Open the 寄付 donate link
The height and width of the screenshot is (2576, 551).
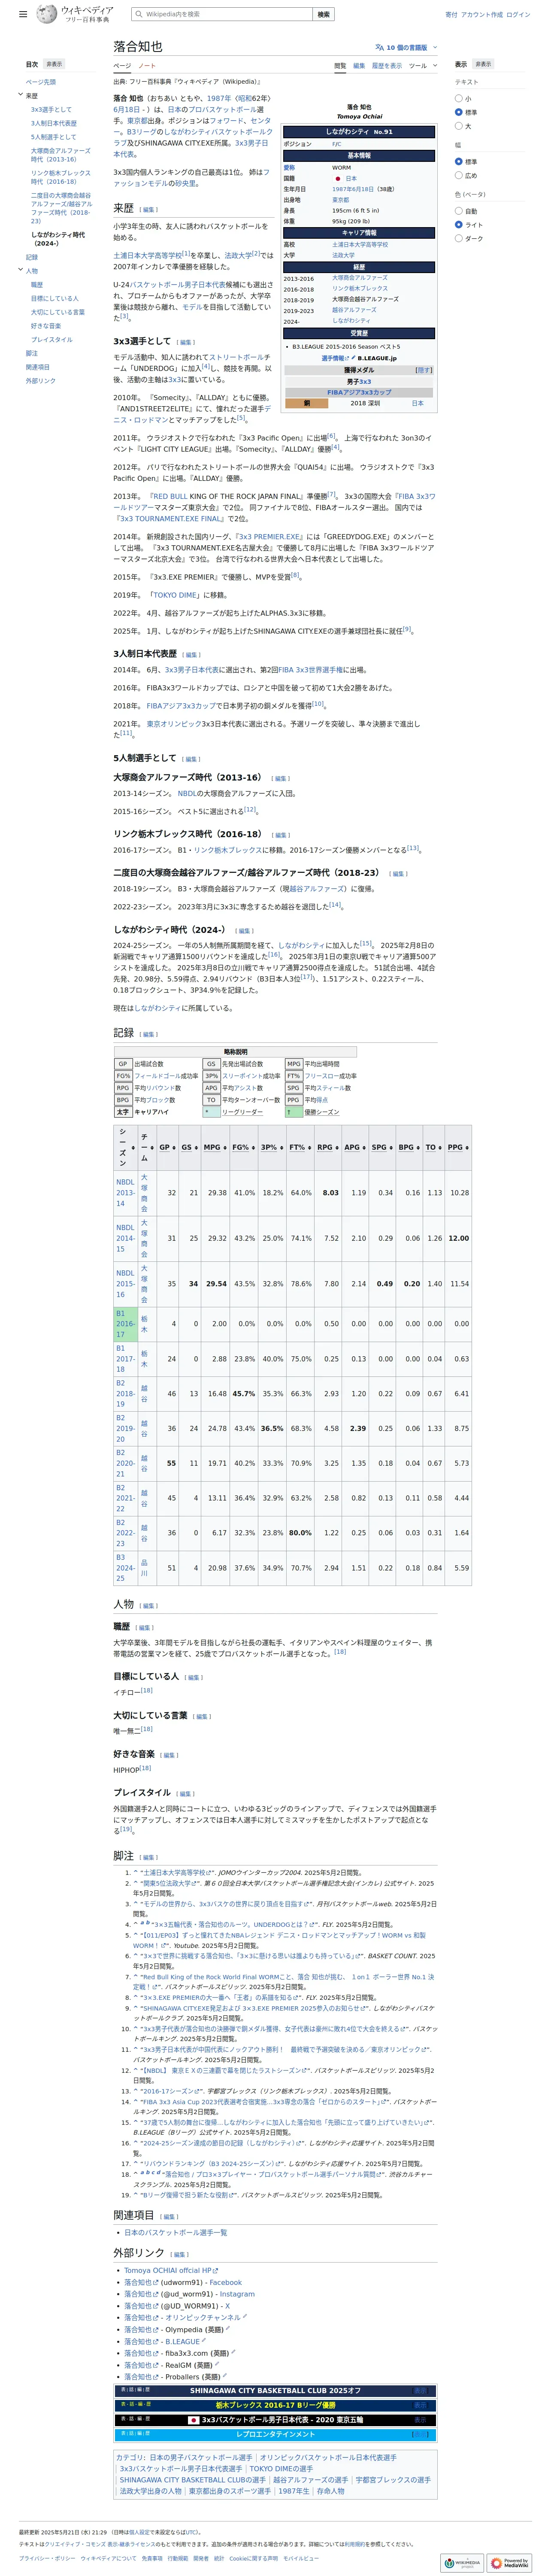(451, 15)
